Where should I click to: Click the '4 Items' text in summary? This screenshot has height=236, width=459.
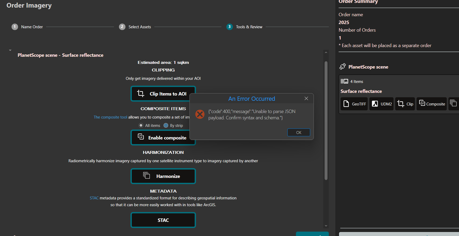(x=357, y=81)
